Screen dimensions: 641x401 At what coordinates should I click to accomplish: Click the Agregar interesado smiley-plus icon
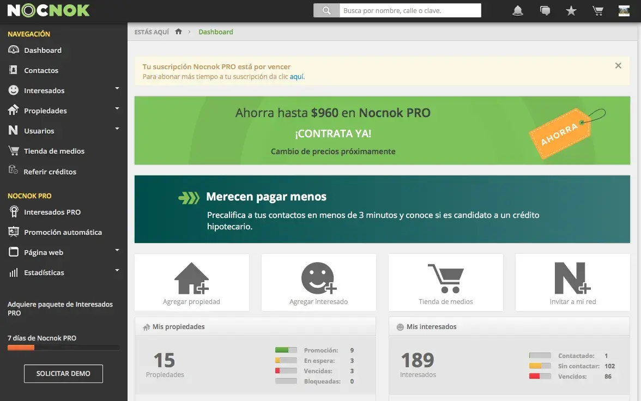[319, 278]
